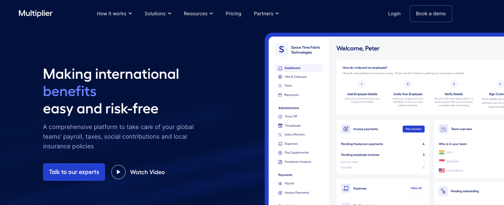Viewport: 504px width, 205px height.
Task: Click the Singapore flag icon
Action: pos(442,161)
